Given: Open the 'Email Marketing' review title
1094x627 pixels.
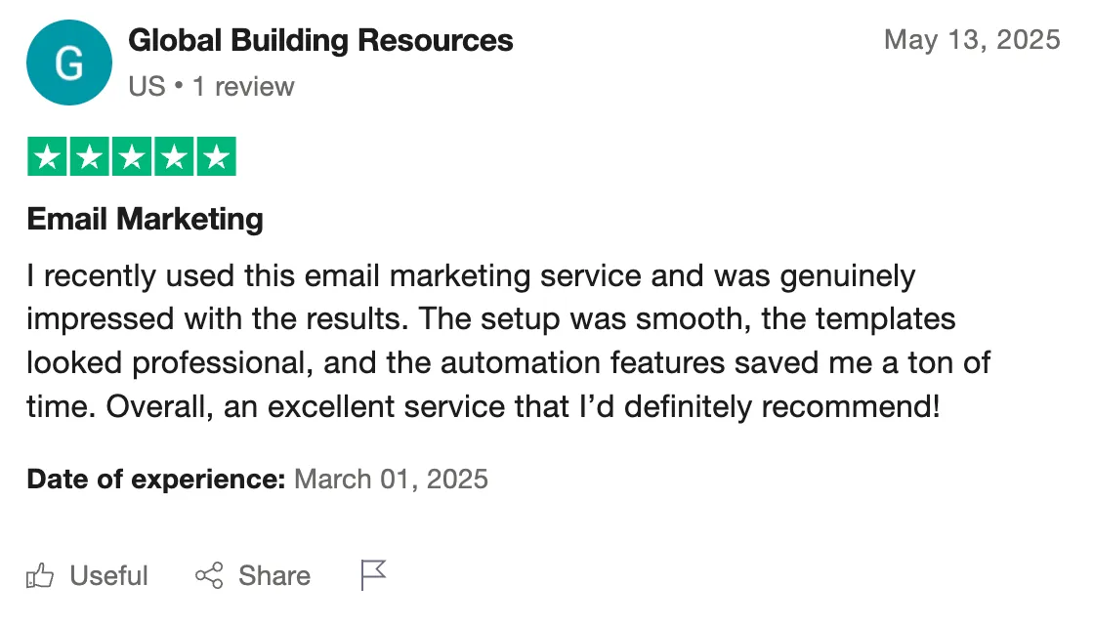Looking at the screenshot, I should 146,219.
